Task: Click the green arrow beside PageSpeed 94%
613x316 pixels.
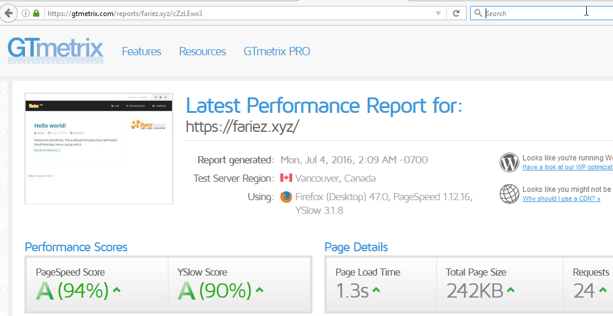Action: [117, 290]
